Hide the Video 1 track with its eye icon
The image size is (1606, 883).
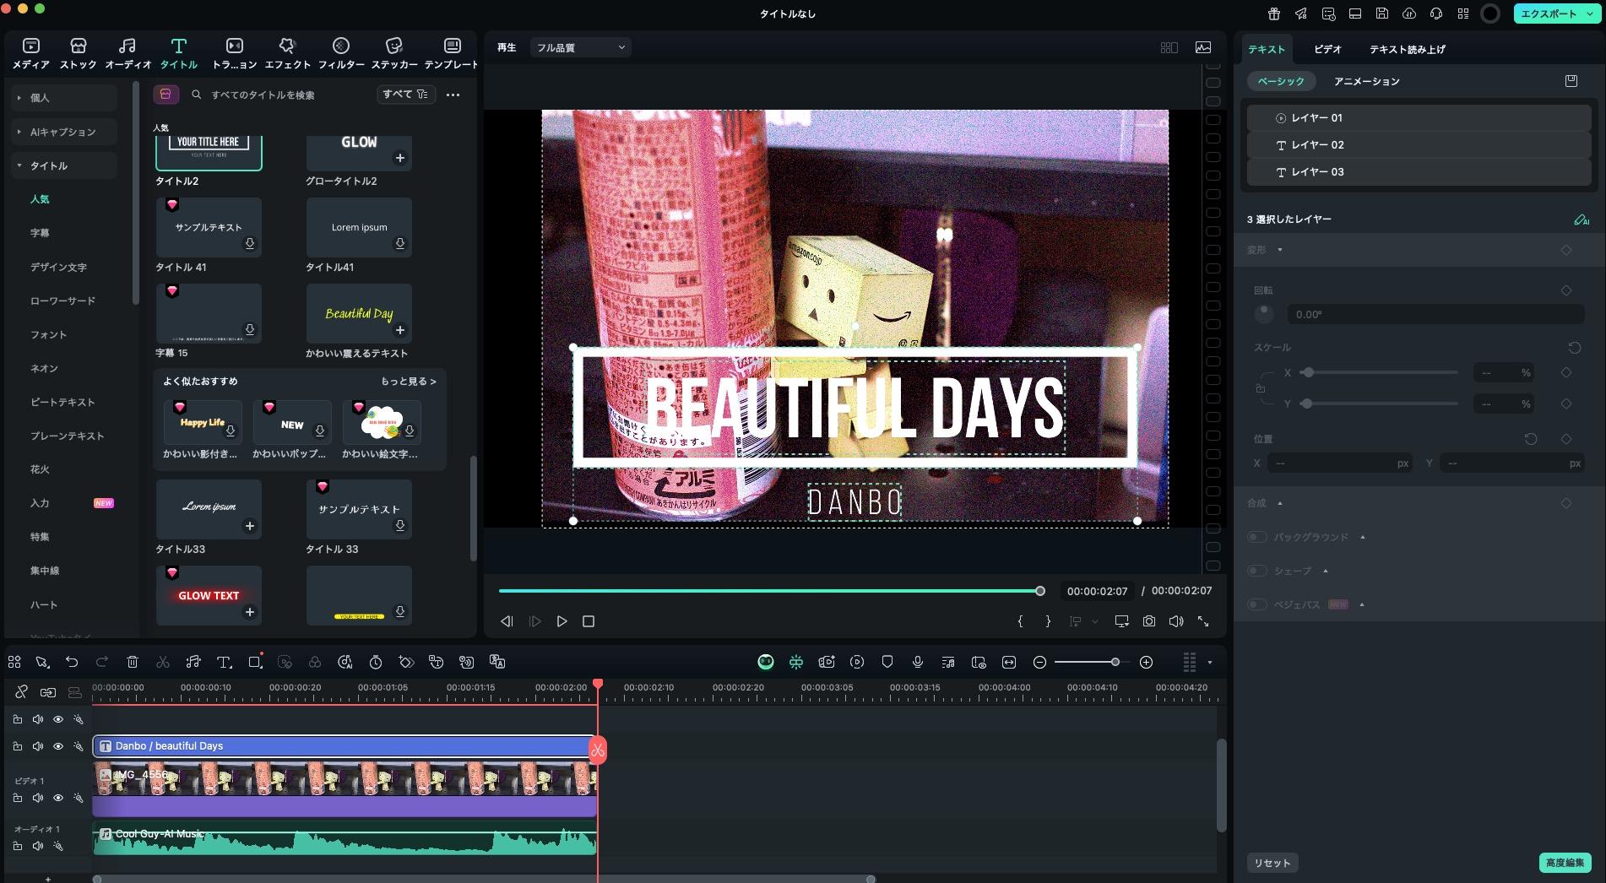click(58, 798)
